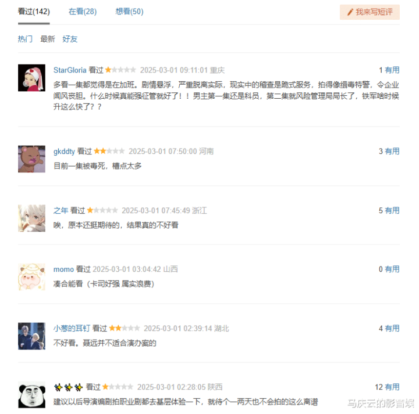Sort comments by 热门
419x414 pixels.
coord(25,39)
